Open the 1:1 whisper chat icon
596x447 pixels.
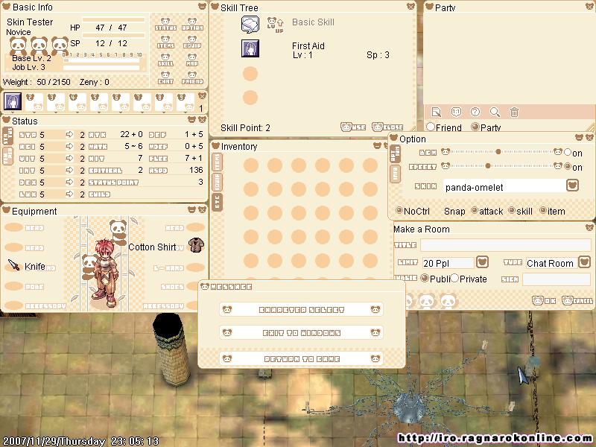pyautogui.click(x=456, y=112)
